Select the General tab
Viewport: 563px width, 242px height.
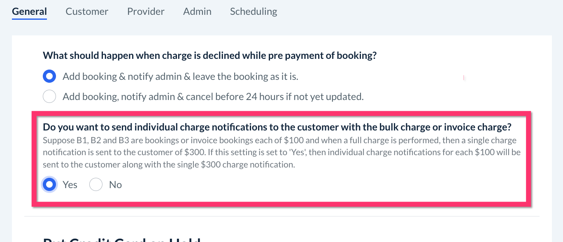click(x=29, y=12)
